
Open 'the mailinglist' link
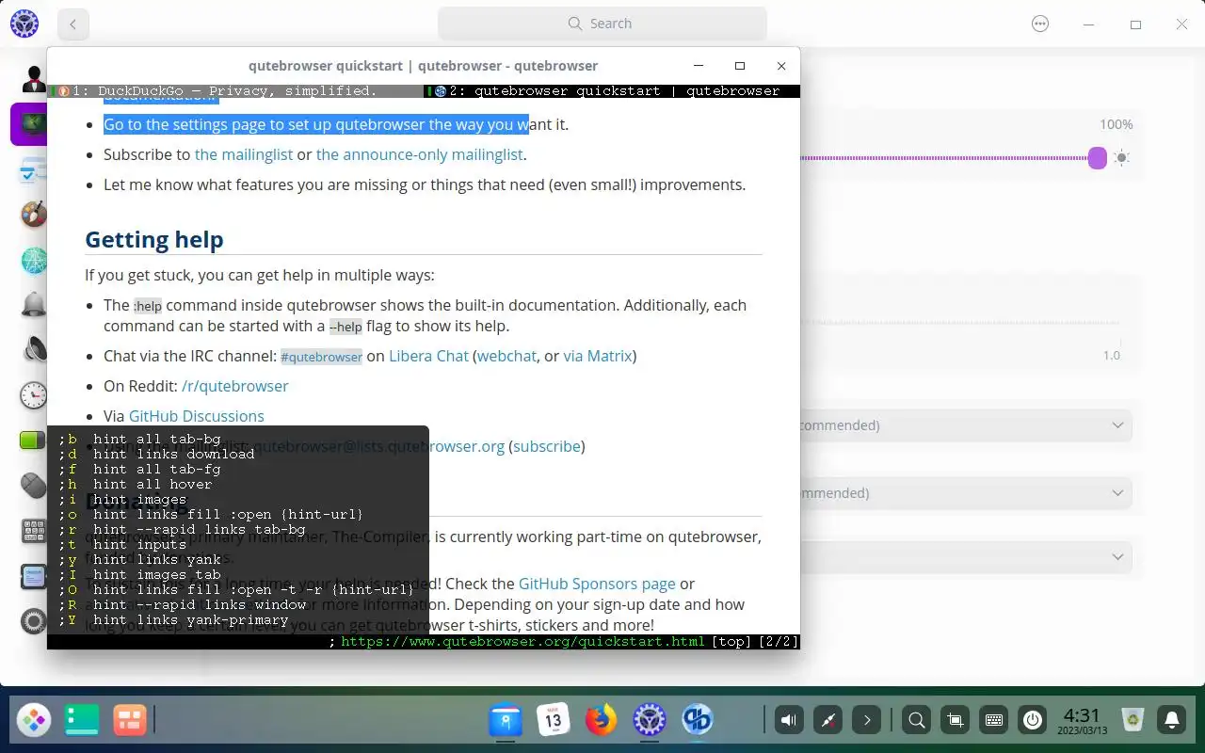[244, 154]
